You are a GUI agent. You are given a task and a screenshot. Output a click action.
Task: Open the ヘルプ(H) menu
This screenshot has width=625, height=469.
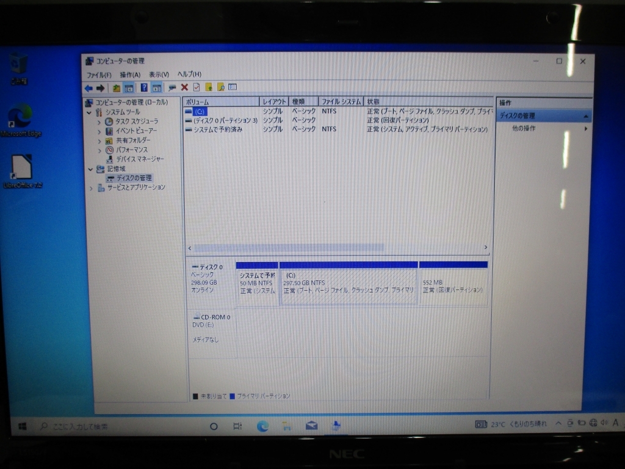tap(189, 74)
